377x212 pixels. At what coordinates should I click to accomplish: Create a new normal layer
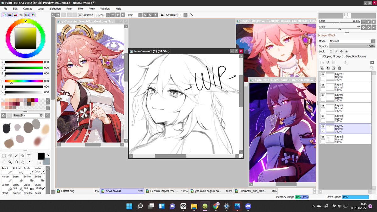pyautogui.click(x=322, y=63)
